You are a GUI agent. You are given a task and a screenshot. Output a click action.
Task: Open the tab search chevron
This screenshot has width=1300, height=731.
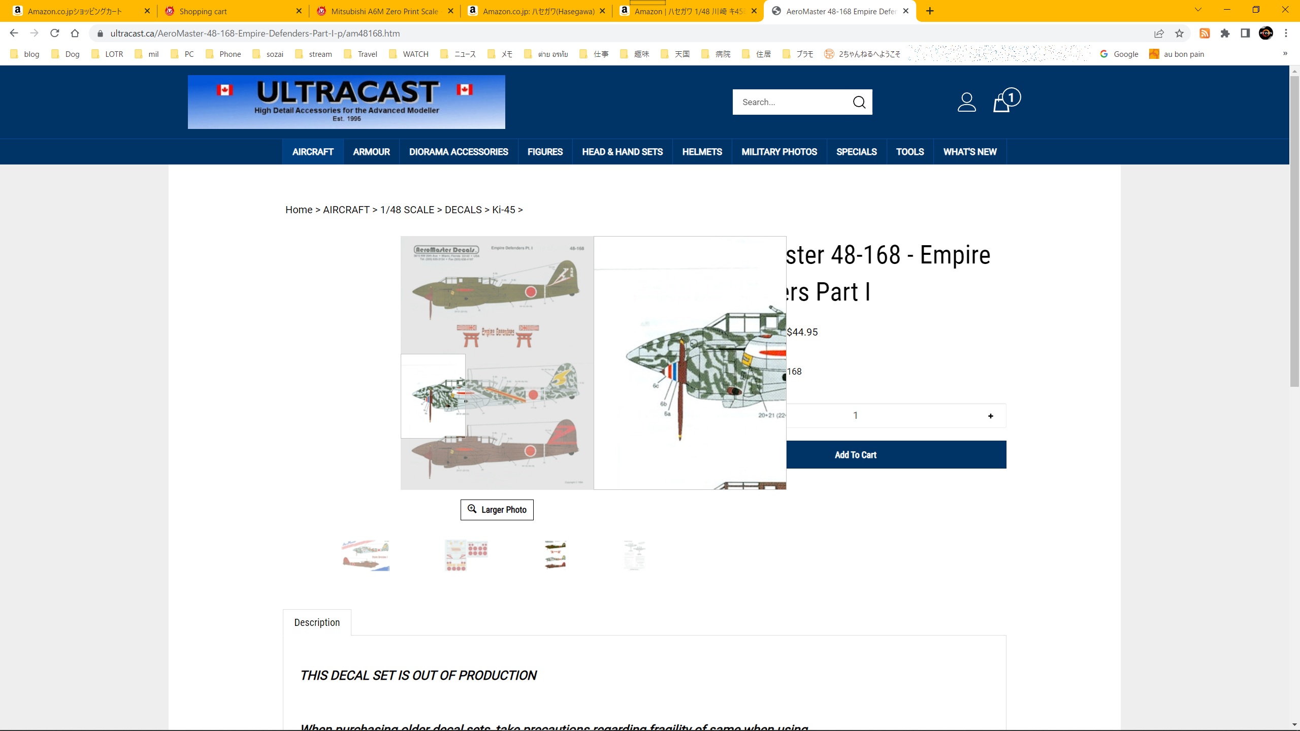point(1198,10)
